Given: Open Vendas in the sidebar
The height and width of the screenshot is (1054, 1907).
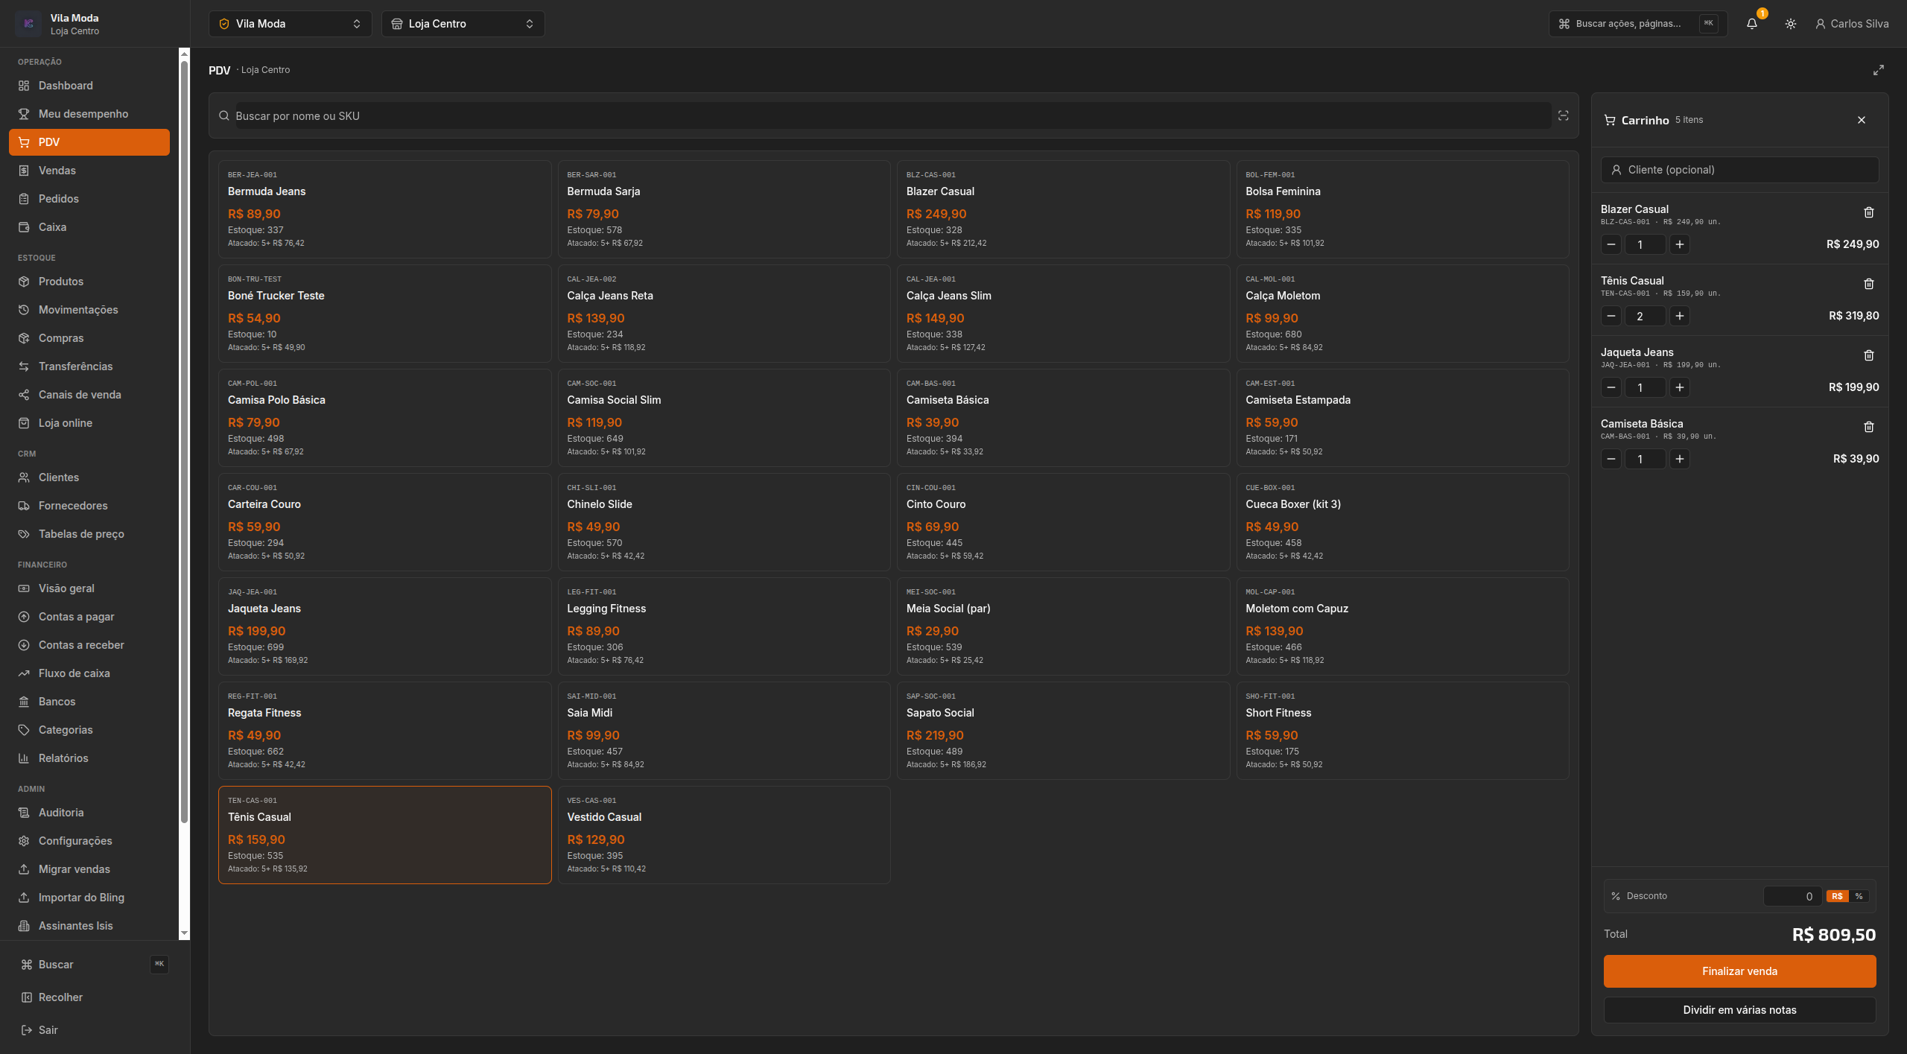Looking at the screenshot, I should click(x=89, y=171).
